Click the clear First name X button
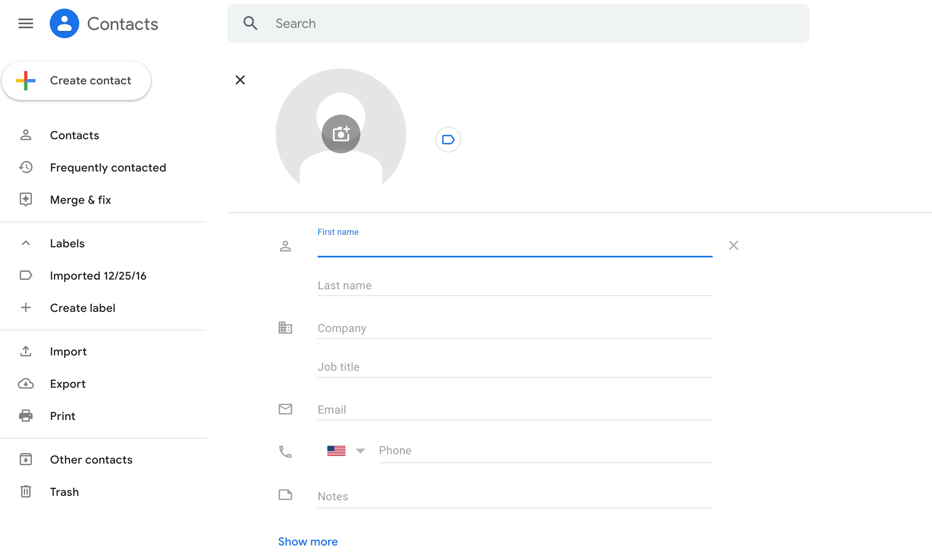Screen dimensions: 932x560 tap(734, 244)
